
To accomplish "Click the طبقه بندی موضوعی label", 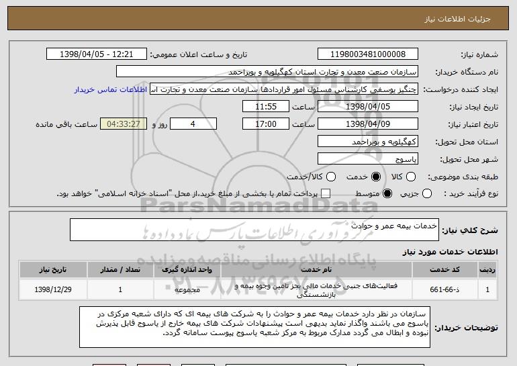I will (463, 177).
